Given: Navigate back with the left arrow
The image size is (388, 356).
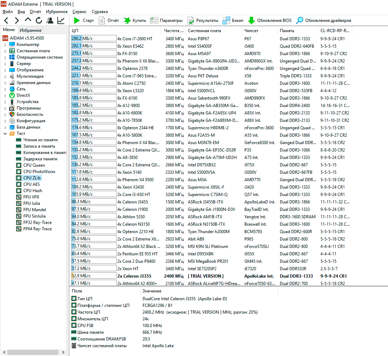Looking at the screenshot, I should click(x=6, y=20).
